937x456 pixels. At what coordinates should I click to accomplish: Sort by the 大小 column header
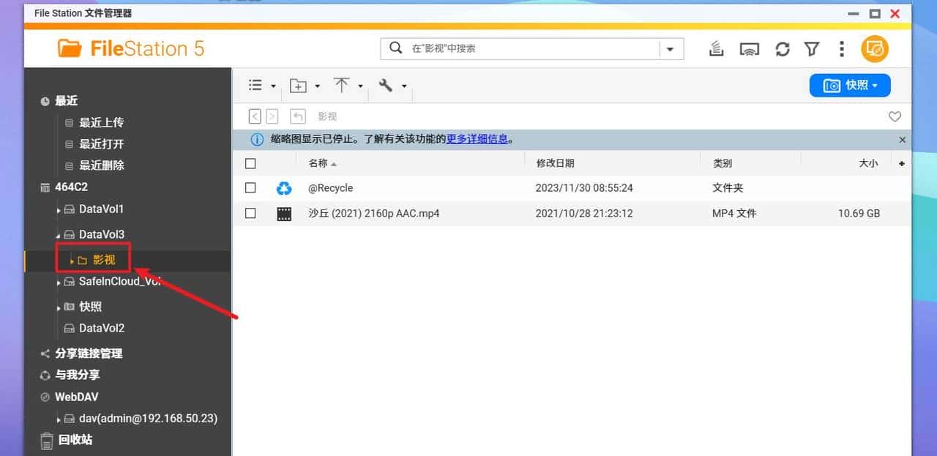point(868,163)
